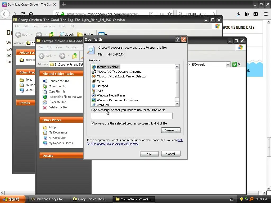
Task: Click Publish this file to the Web
Action: (66, 97)
